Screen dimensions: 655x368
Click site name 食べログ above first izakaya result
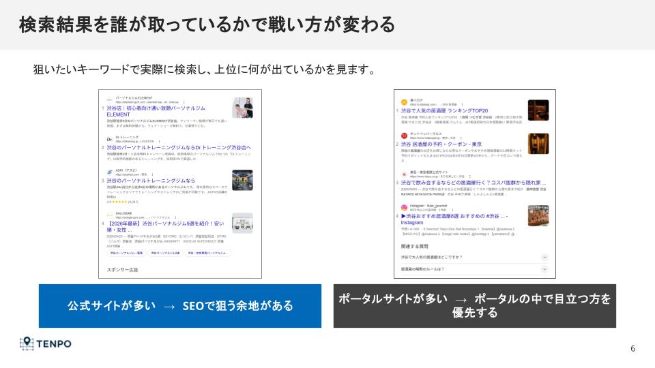[417, 100]
